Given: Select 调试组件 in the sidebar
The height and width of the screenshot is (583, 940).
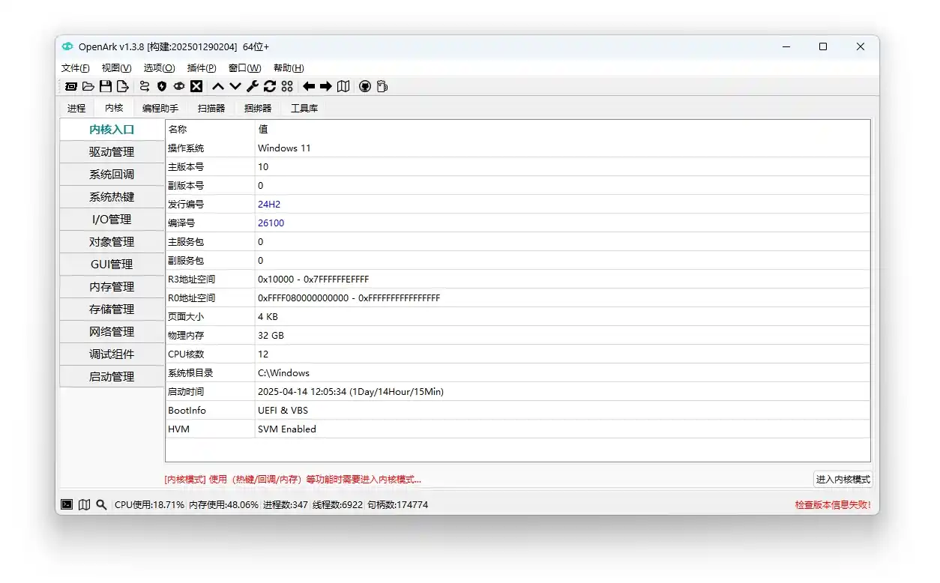Looking at the screenshot, I should point(112,354).
